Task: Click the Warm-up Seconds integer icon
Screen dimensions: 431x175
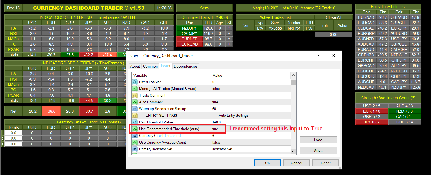Action: coord(135,109)
